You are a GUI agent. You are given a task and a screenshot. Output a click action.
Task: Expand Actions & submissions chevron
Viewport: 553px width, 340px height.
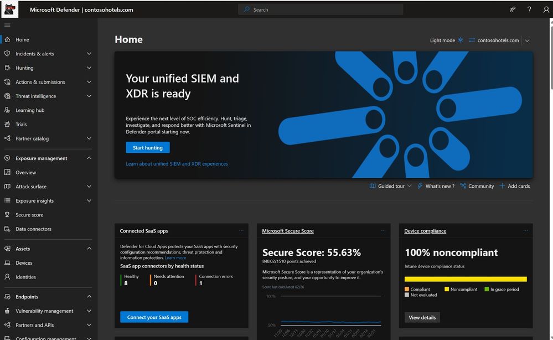[x=89, y=82]
